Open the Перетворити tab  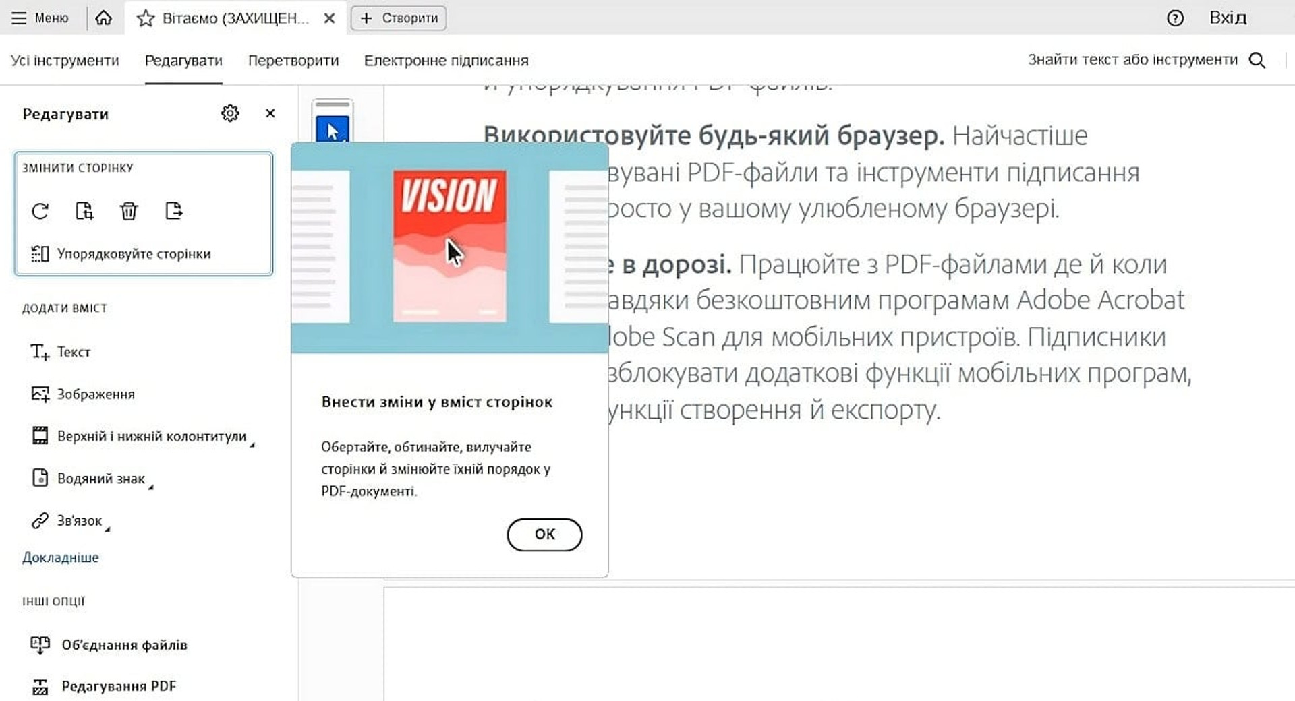pos(293,60)
